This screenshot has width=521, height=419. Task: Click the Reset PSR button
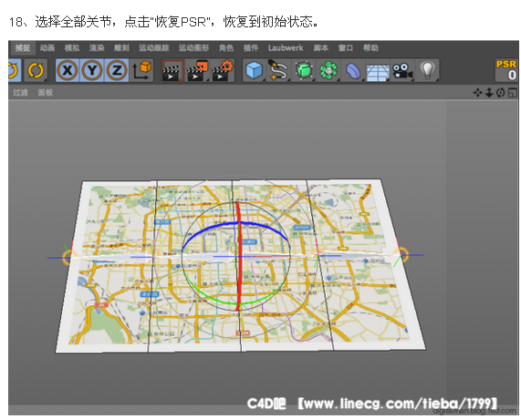[x=506, y=70]
